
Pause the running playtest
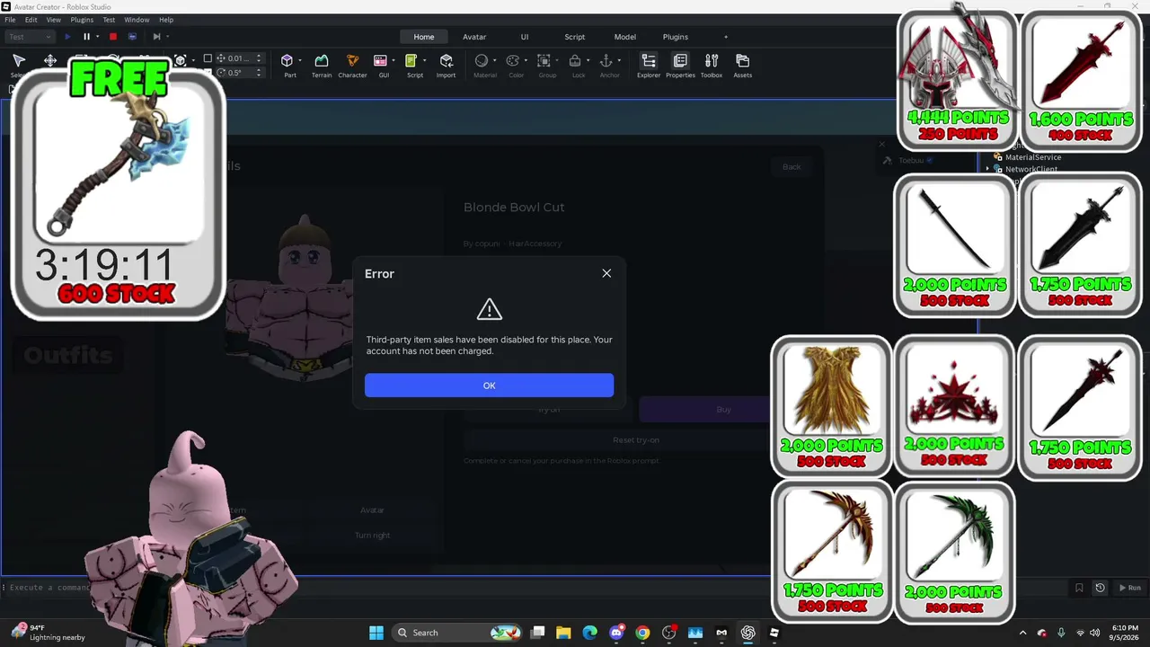86,37
